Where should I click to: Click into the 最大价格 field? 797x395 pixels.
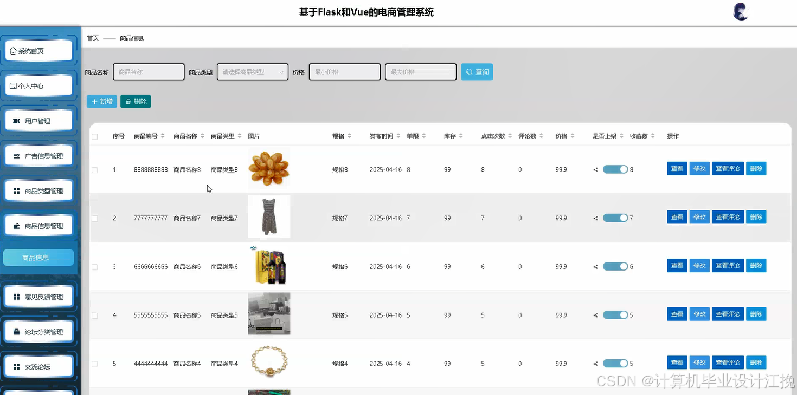click(x=421, y=72)
